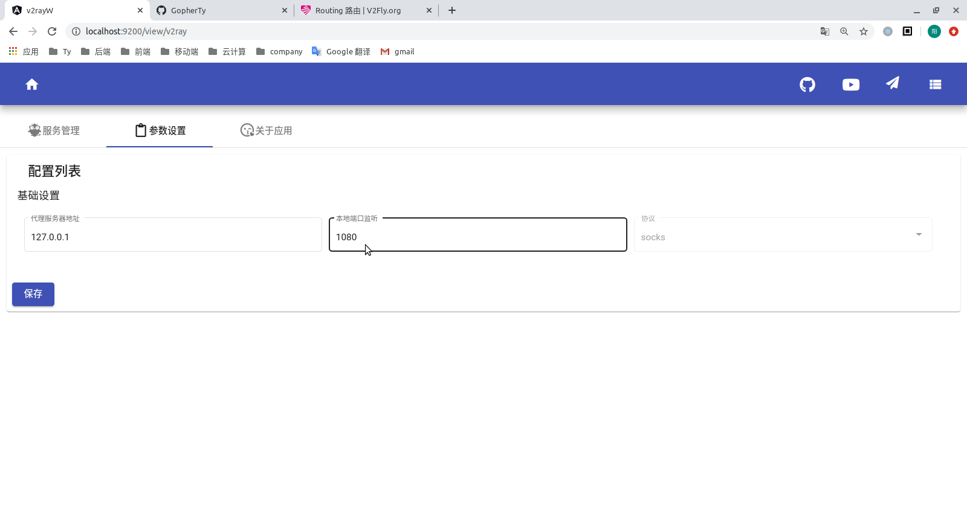This screenshot has width=967, height=527.
Task: Switch to the 服务管理 tab
Action: pos(54,130)
